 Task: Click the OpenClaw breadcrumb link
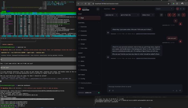coord(106,9)
